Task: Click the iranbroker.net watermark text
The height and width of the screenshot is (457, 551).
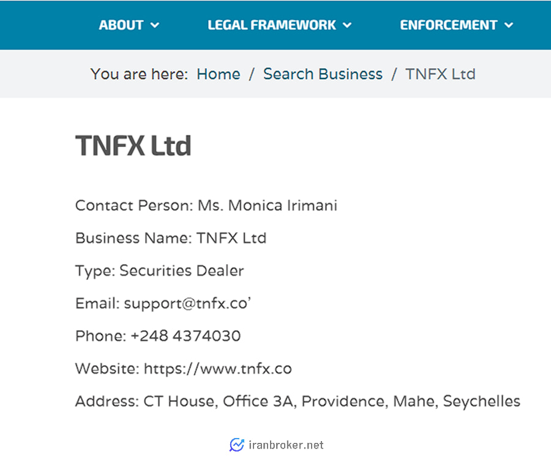Action: 286,445
